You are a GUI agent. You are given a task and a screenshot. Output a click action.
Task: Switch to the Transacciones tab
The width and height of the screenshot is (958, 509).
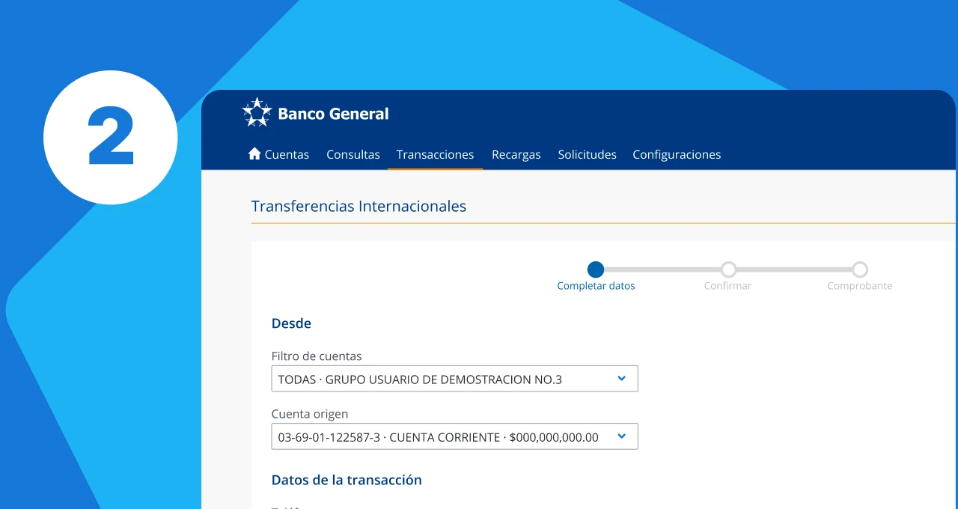435,154
